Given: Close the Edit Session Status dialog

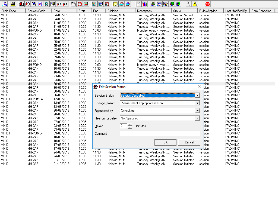Looking at the screenshot, I should [x=200, y=87].
